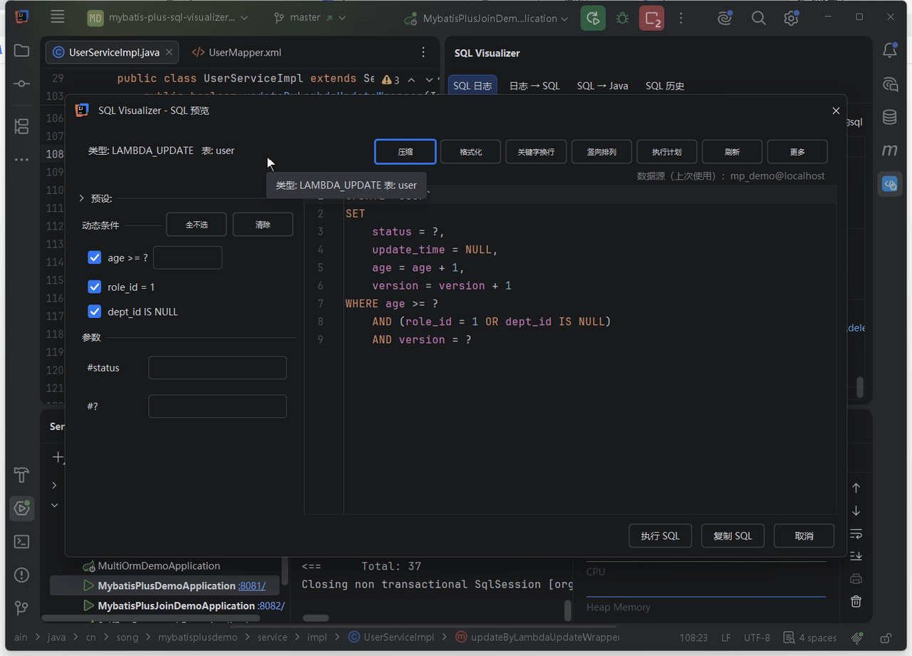Stop the running processes icon
Screen dimensions: 912x656
(x=651, y=18)
